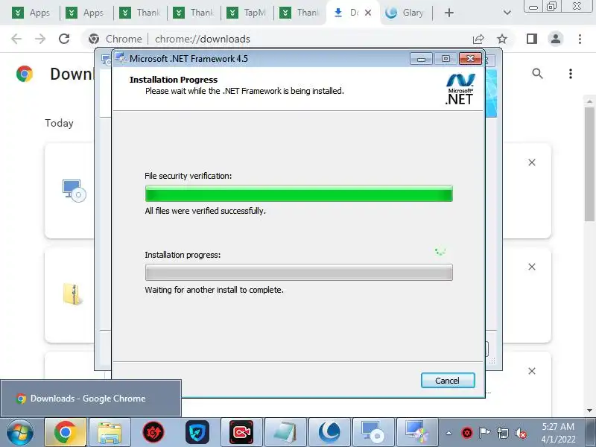Close the Downloads browser tab
The height and width of the screenshot is (447, 596).
click(368, 13)
